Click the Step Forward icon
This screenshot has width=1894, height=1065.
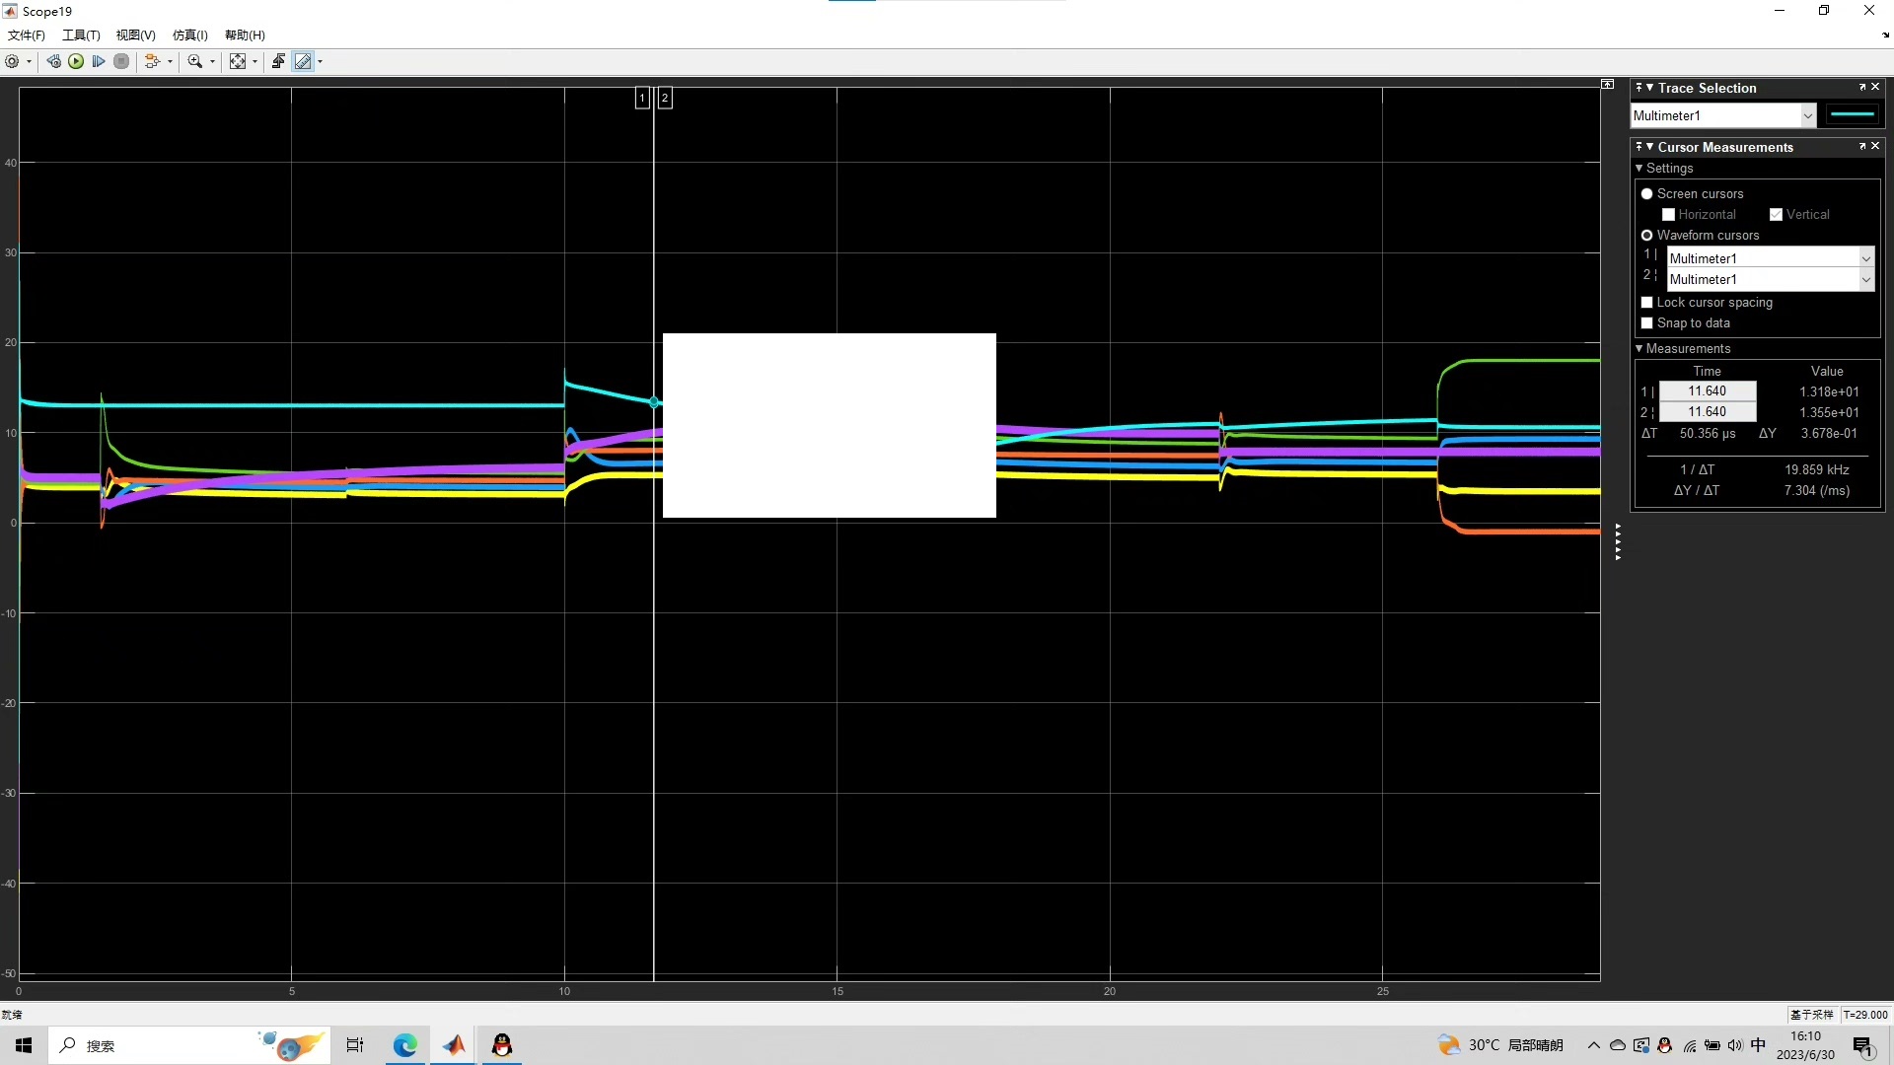(99, 61)
